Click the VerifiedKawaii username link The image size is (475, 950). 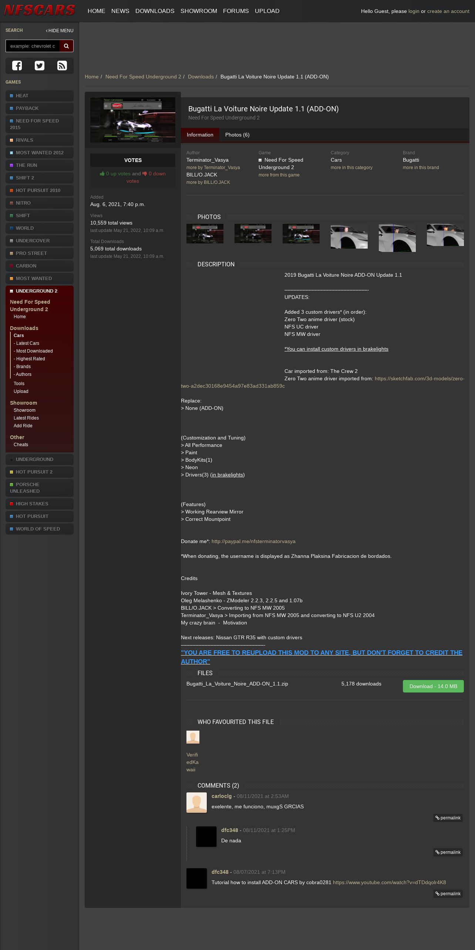pyautogui.click(x=193, y=762)
